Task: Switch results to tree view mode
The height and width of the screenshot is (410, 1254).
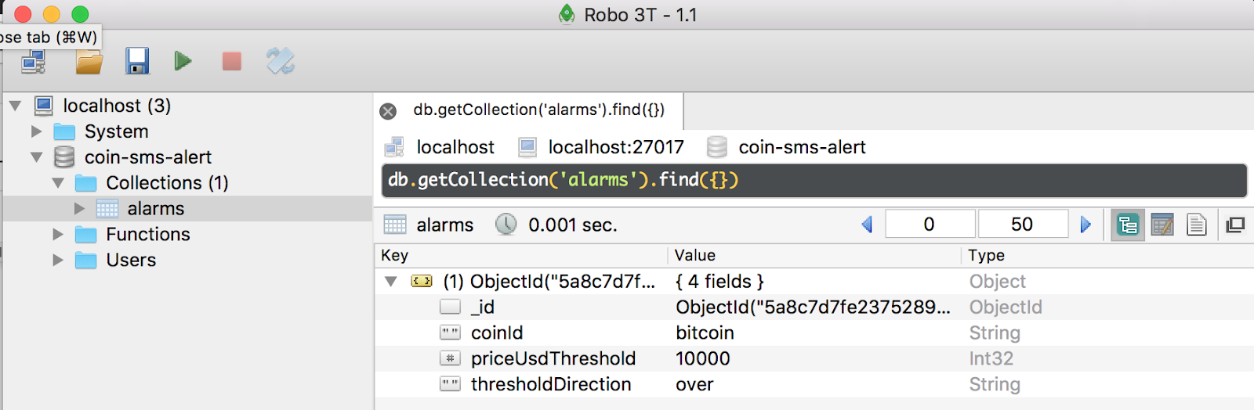Action: 1128,225
